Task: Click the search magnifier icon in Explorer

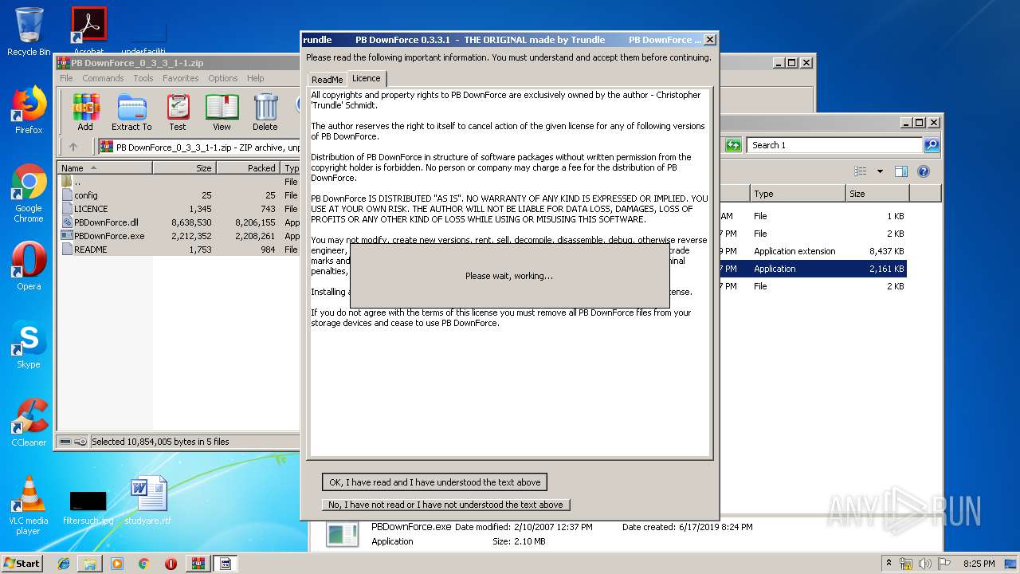Action: (x=931, y=145)
